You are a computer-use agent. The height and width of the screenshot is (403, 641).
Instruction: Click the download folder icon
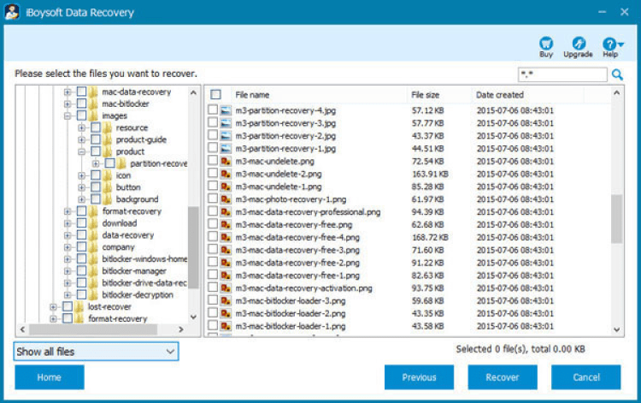[94, 223]
